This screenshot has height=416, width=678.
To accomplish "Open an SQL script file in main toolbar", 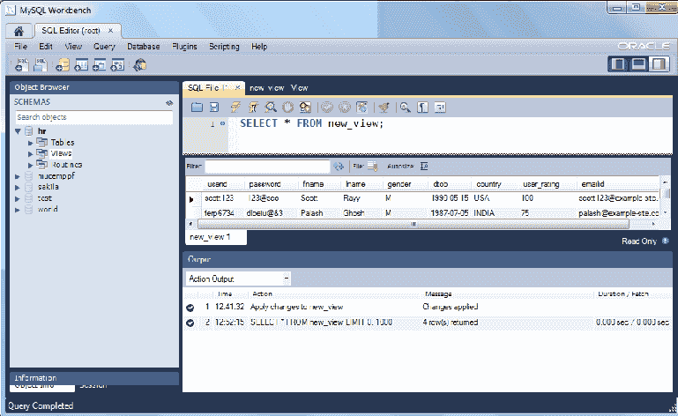I will 41,65.
